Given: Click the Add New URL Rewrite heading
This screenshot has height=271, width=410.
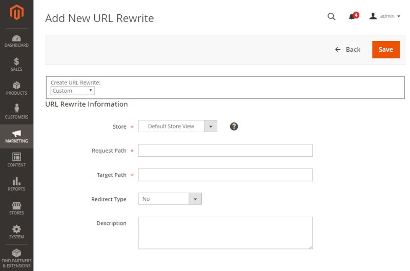Looking at the screenshot, I should coord(99,18).
